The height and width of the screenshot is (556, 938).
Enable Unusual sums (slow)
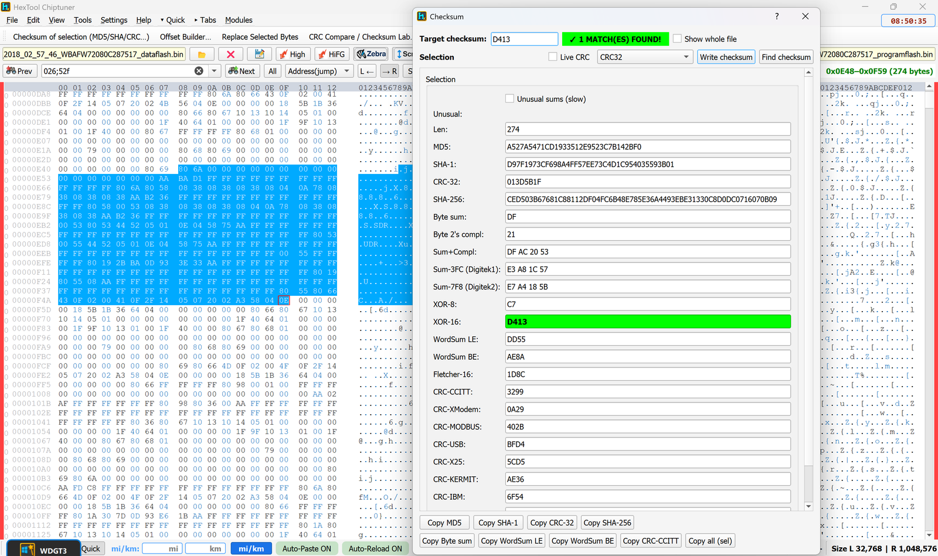tap(509, 98)
